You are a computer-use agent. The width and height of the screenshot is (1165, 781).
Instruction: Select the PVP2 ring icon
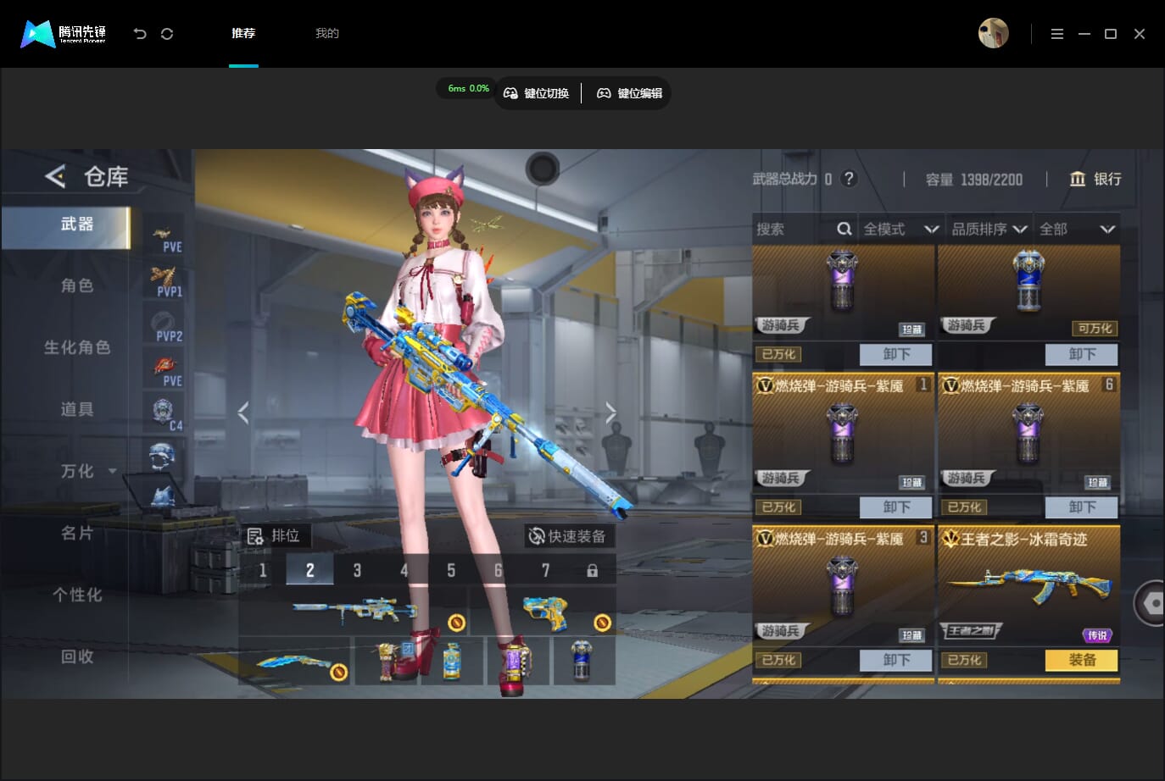pyautogui.click(x=164, y=325)
